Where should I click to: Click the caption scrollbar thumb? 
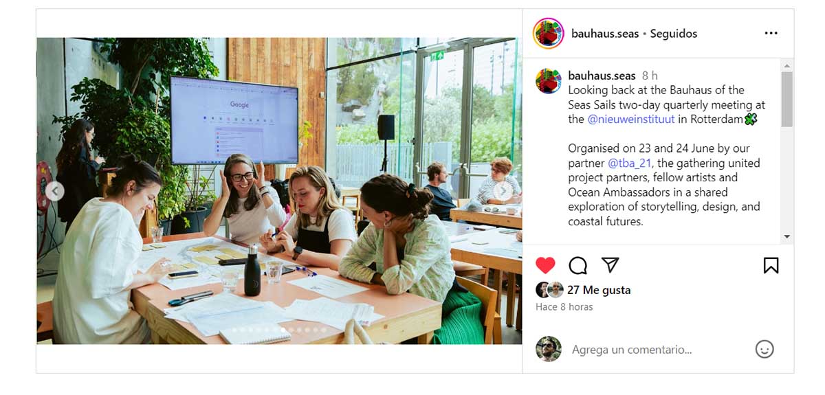pyautogui.click(x=786, y=100)
